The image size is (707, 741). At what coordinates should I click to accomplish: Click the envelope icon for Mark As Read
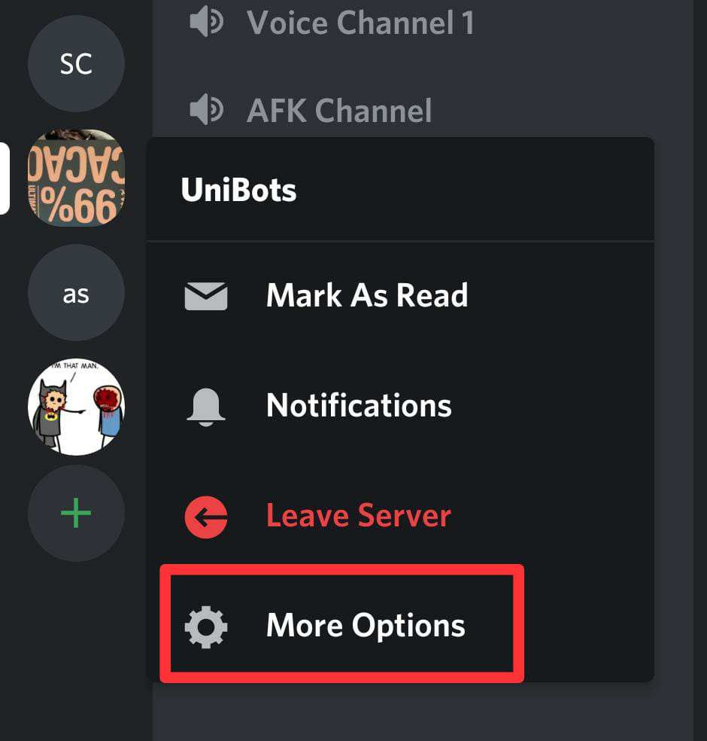206,296
